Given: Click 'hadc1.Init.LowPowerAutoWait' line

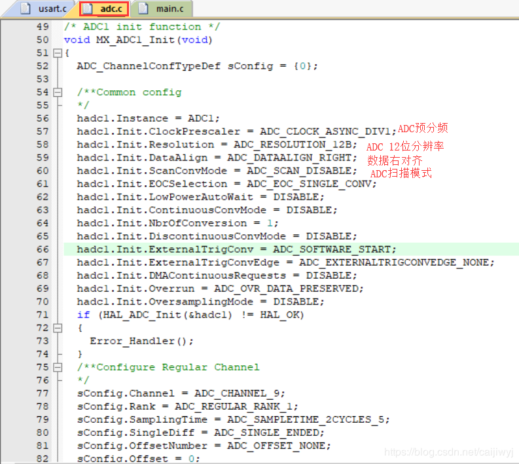Looking at the screenshot, I should click(200, 197).
